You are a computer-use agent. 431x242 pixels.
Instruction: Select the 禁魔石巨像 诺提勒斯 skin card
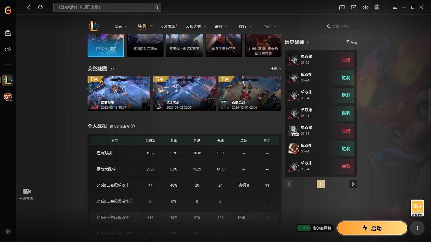coord(185,46)
